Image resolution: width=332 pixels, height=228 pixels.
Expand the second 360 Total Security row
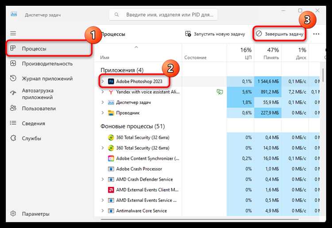[x=103, y=148]
